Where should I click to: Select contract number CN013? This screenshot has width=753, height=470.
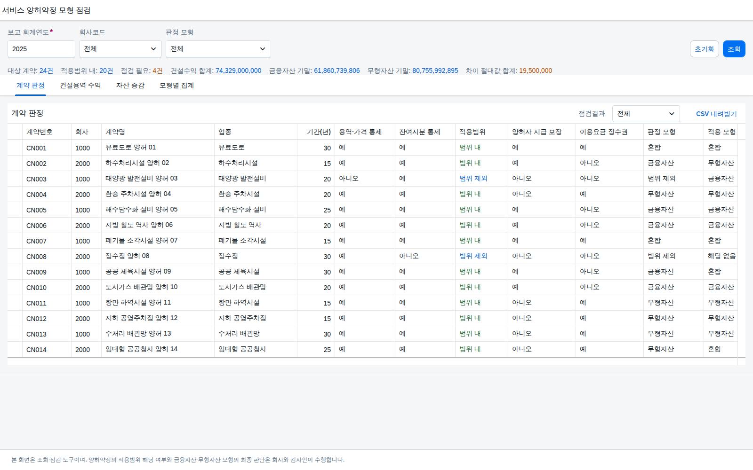(x=36, y=334)
